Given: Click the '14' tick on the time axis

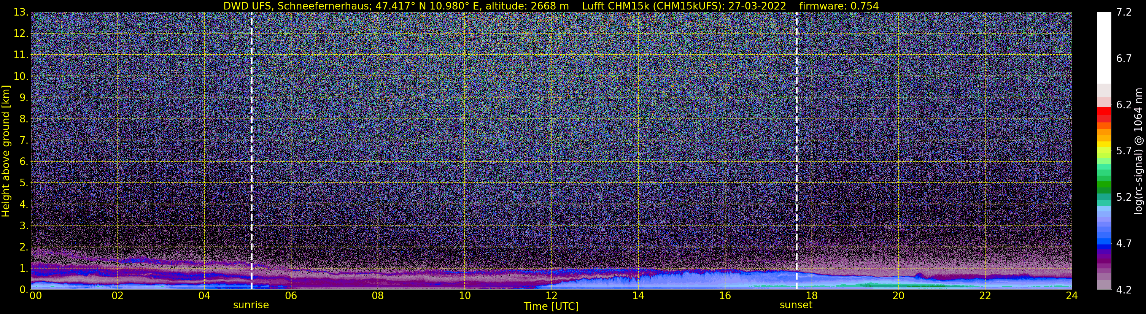Looking at the screenshot, I should (638, 296).
